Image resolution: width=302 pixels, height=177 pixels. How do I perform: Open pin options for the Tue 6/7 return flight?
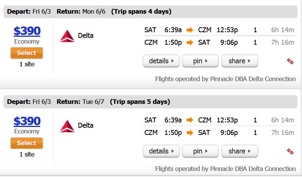(x=200, y=151)
